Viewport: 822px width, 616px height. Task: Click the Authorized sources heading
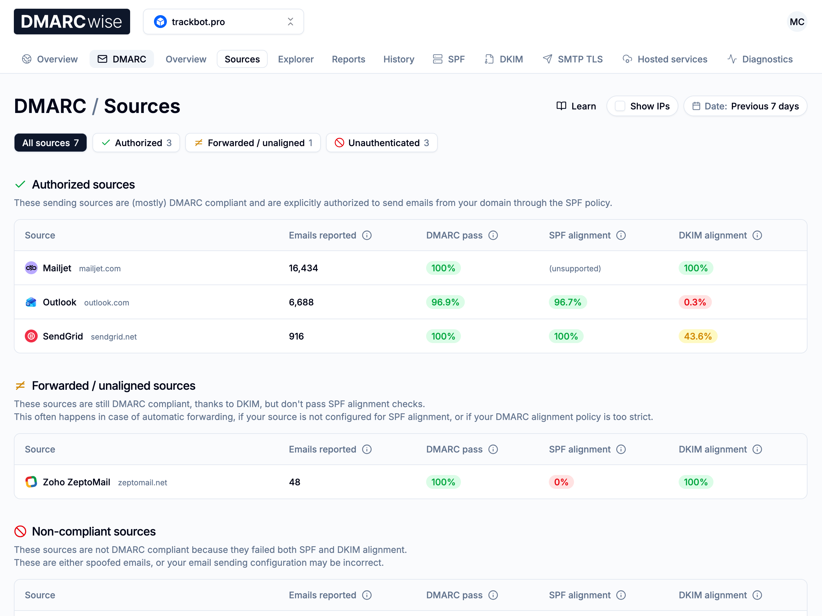pos(83,184)
